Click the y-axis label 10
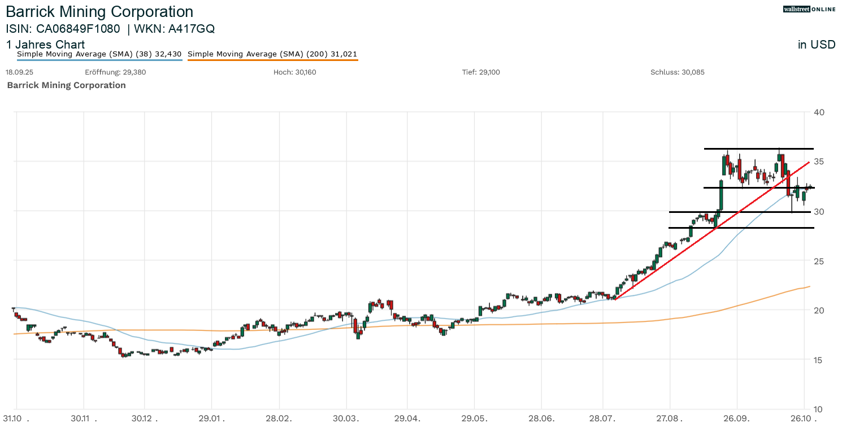Screen dimensions: 842x423 pyautogui.click(x=819, y=409)
